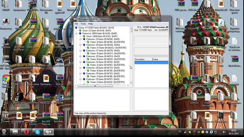Viewport: 244px width, 137px height.
Task: Select the row 'Frame (8 bytes @ 0xF28)'
Action: click(x=108, y=71)
